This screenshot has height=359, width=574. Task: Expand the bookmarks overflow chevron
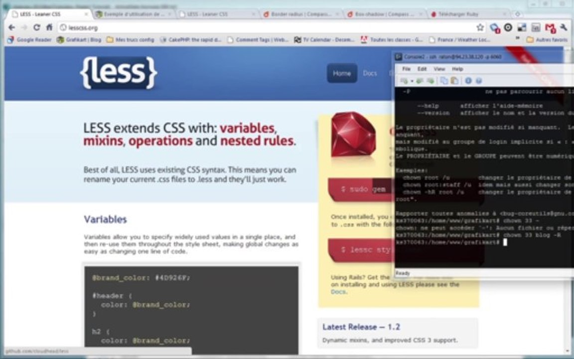(x=518, y=38)
